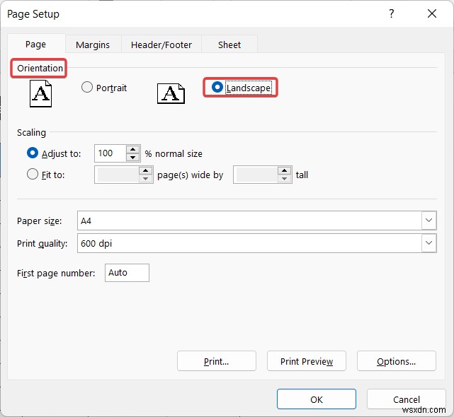Click the % normal size text
Screen dimensions: 454x417
(x=174, y=153)
